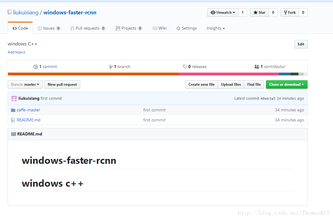This screenshot has width=333, height=219.
Task: Click the README.md file icon in file list
Action: point(13,120)
